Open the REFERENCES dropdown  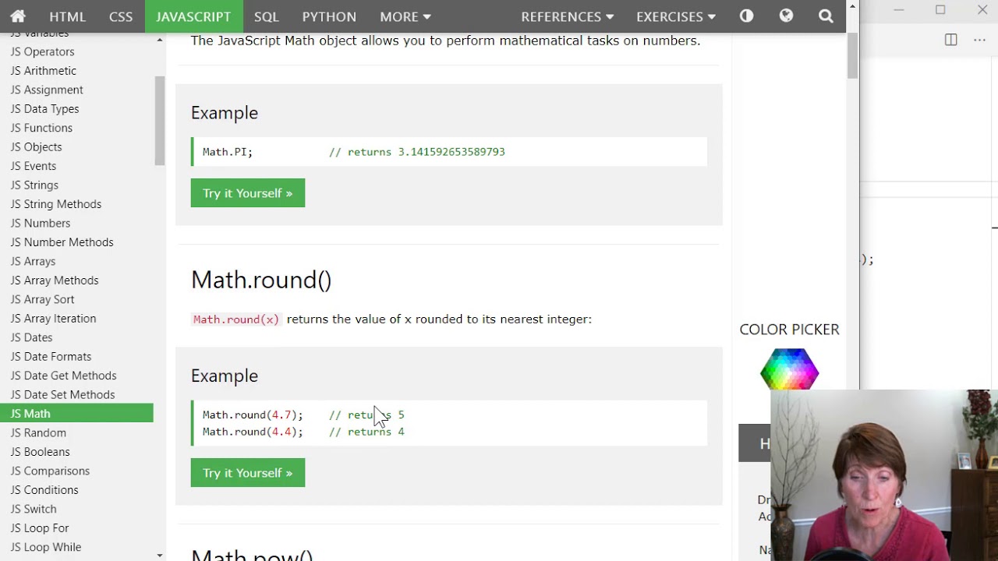(x=567, y=16)
